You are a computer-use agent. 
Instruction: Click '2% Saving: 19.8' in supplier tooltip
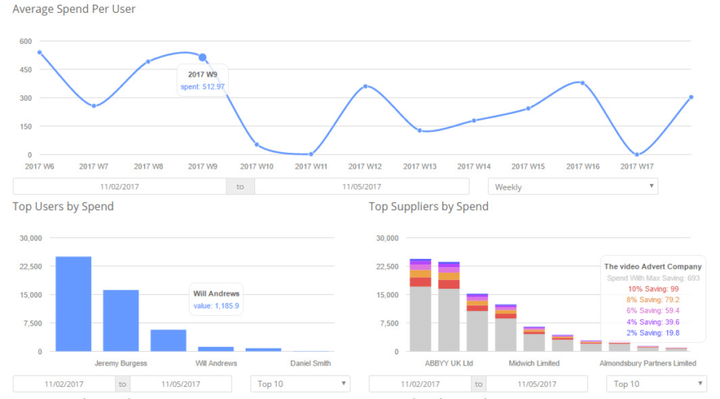tap(653, 333)
